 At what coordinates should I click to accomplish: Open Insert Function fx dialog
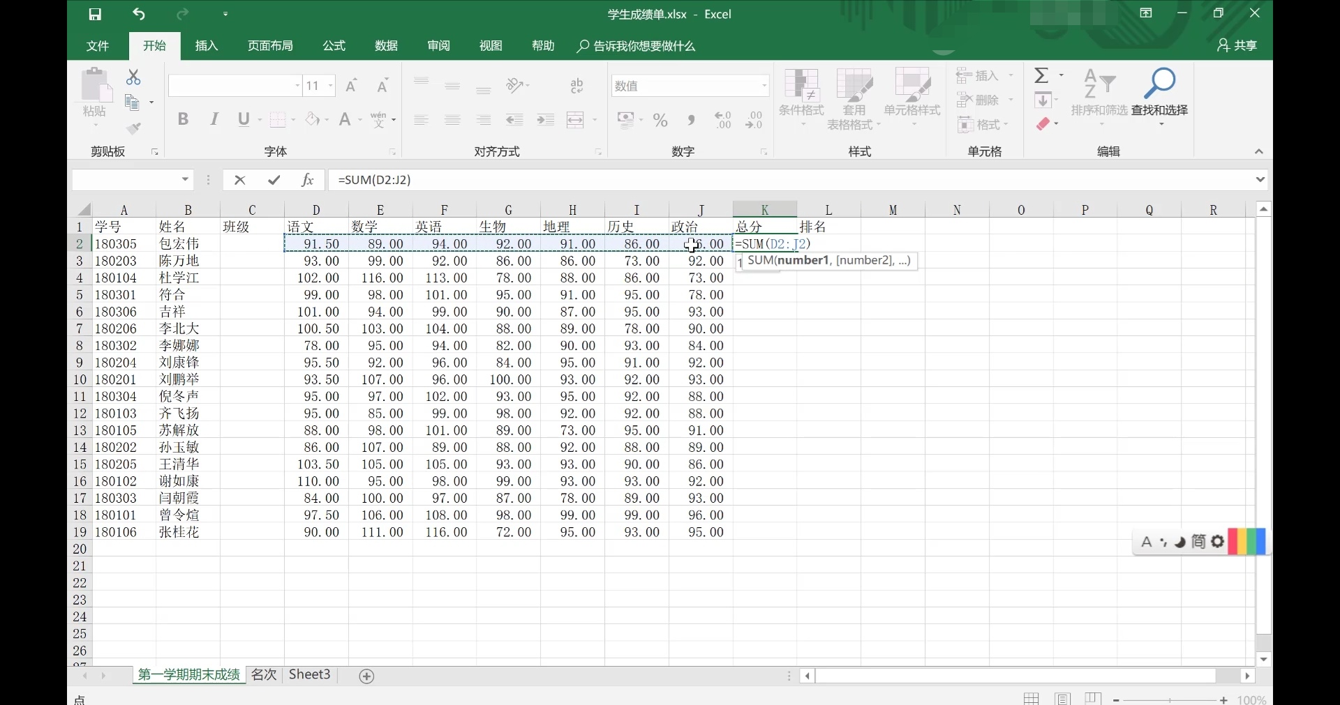[x=308, y=180]
